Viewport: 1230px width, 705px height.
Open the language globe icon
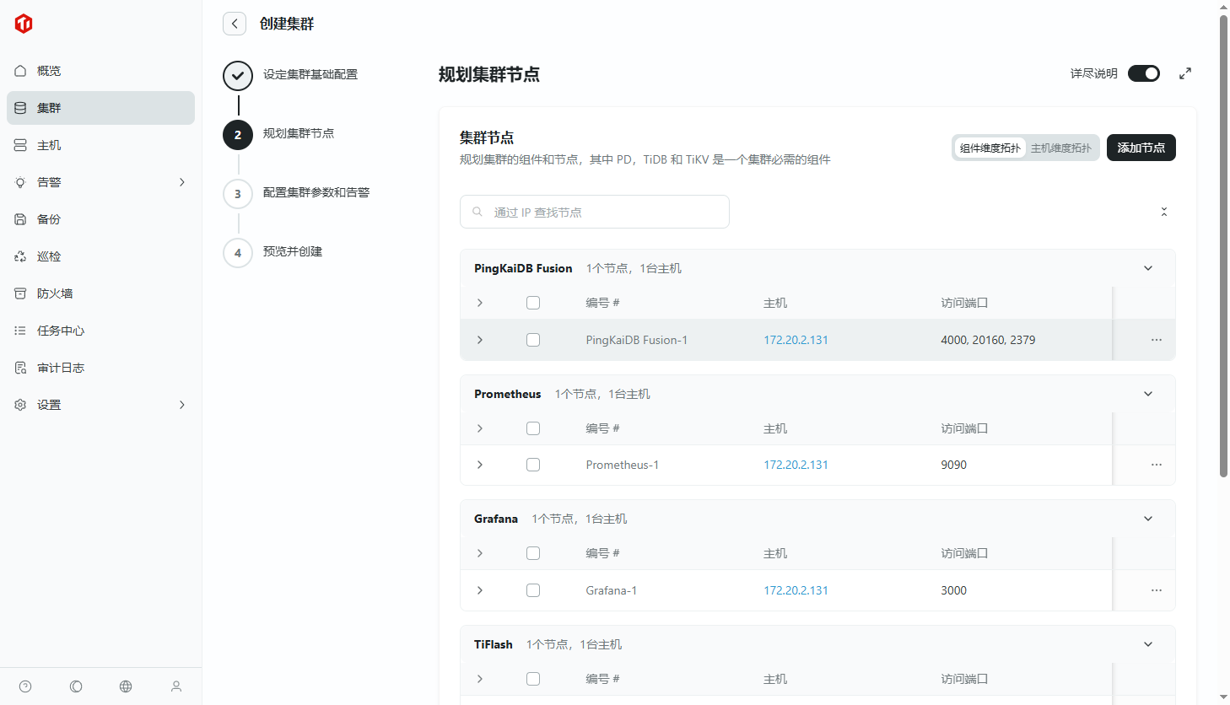[x=126, y=686]
